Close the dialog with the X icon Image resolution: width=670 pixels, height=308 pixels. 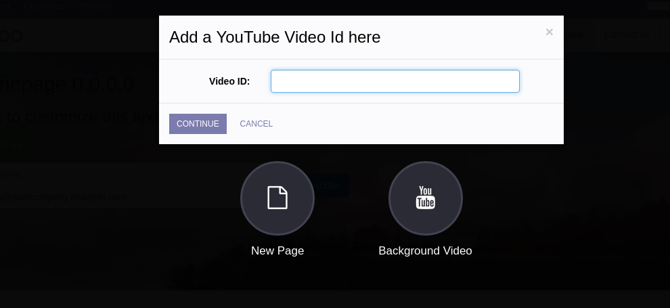(549, 32)
